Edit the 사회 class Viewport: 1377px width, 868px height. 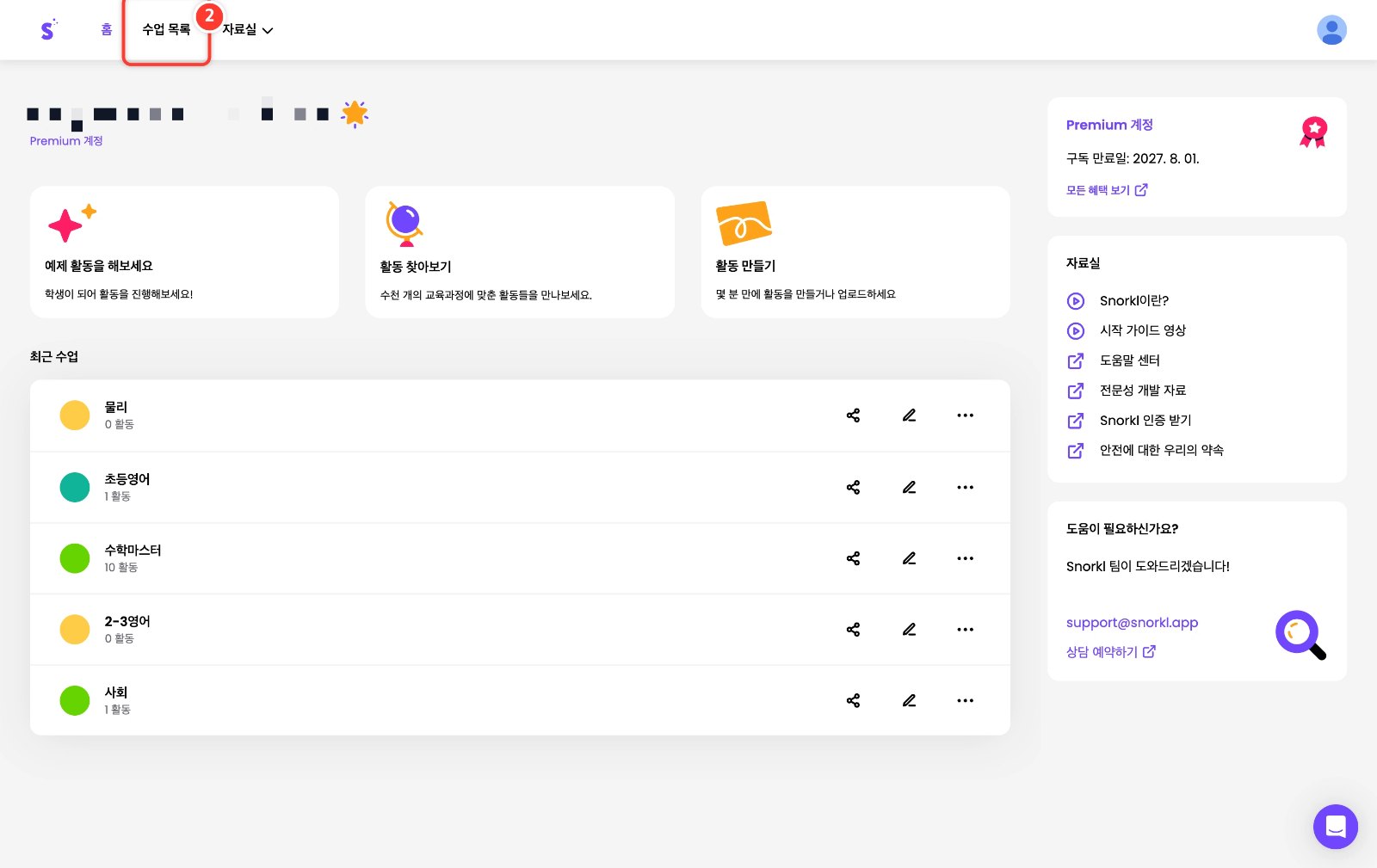909,700
